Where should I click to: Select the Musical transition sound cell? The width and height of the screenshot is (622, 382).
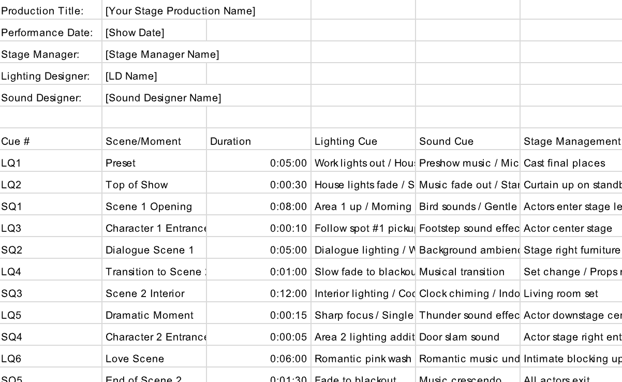point(468,272)
